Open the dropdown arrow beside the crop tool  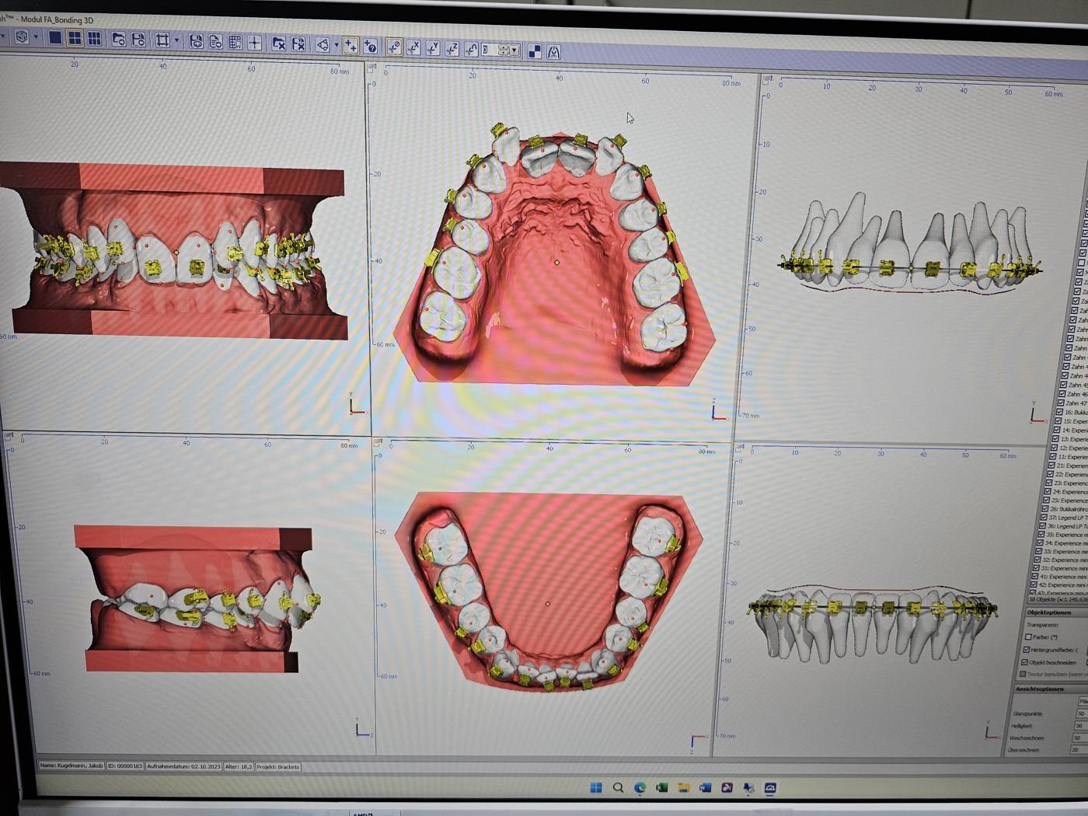[176, 40]
